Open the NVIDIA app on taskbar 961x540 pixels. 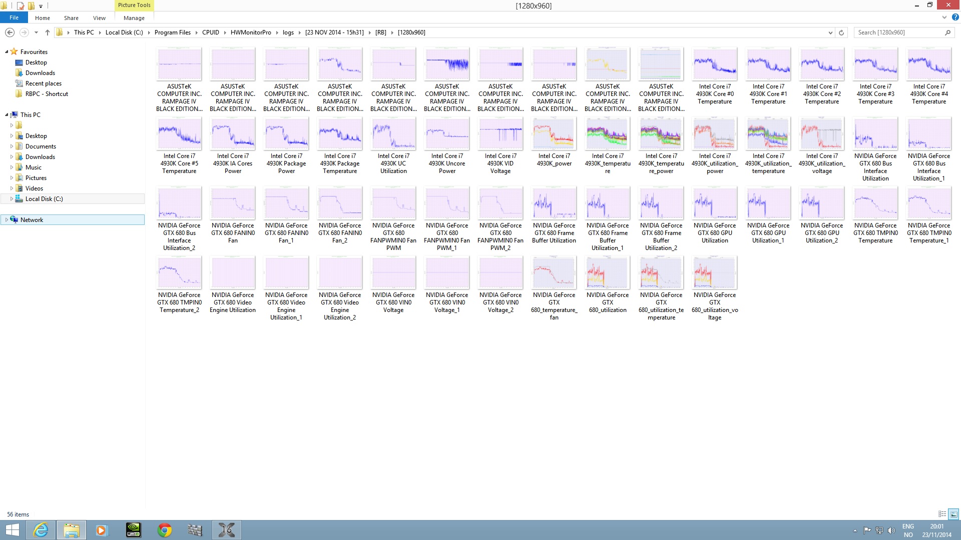[x=133, y=530]
